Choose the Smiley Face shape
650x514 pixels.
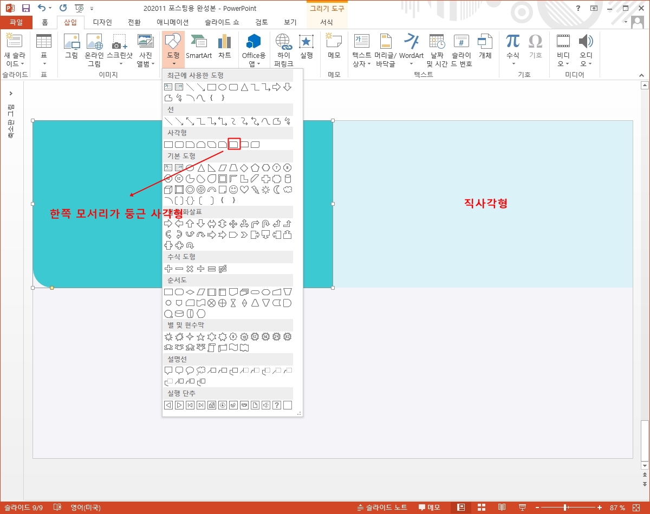pos(233,190)
